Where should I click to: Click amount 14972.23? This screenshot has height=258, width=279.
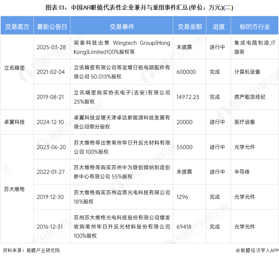click(188, 97)
